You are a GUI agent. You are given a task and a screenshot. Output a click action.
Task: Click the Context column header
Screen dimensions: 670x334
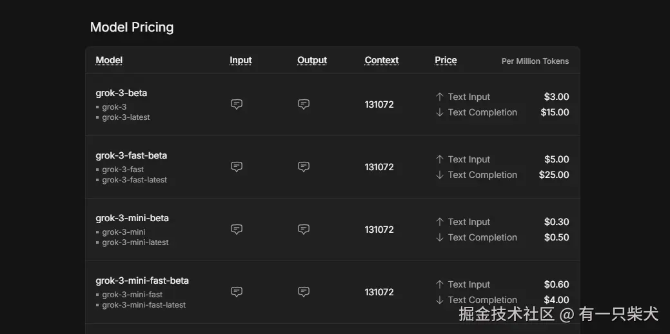point(382,60)
